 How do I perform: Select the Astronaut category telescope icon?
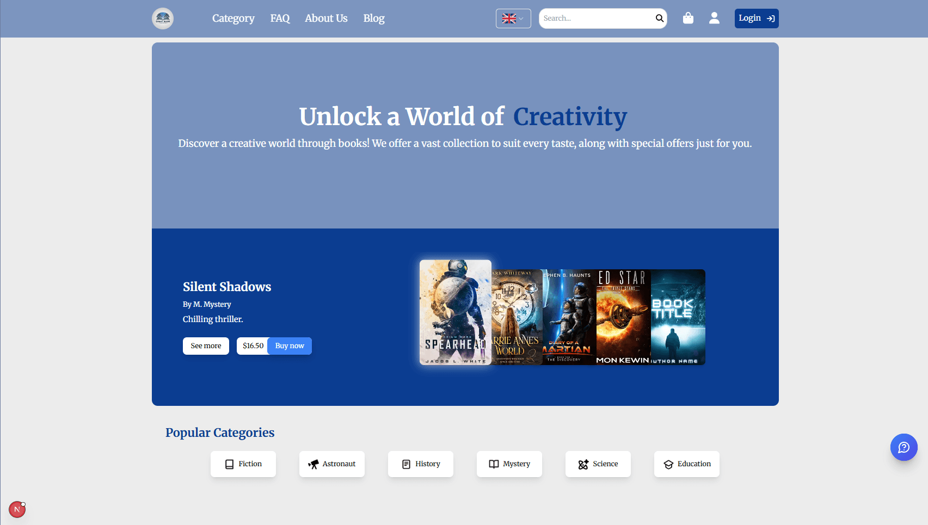314,464
